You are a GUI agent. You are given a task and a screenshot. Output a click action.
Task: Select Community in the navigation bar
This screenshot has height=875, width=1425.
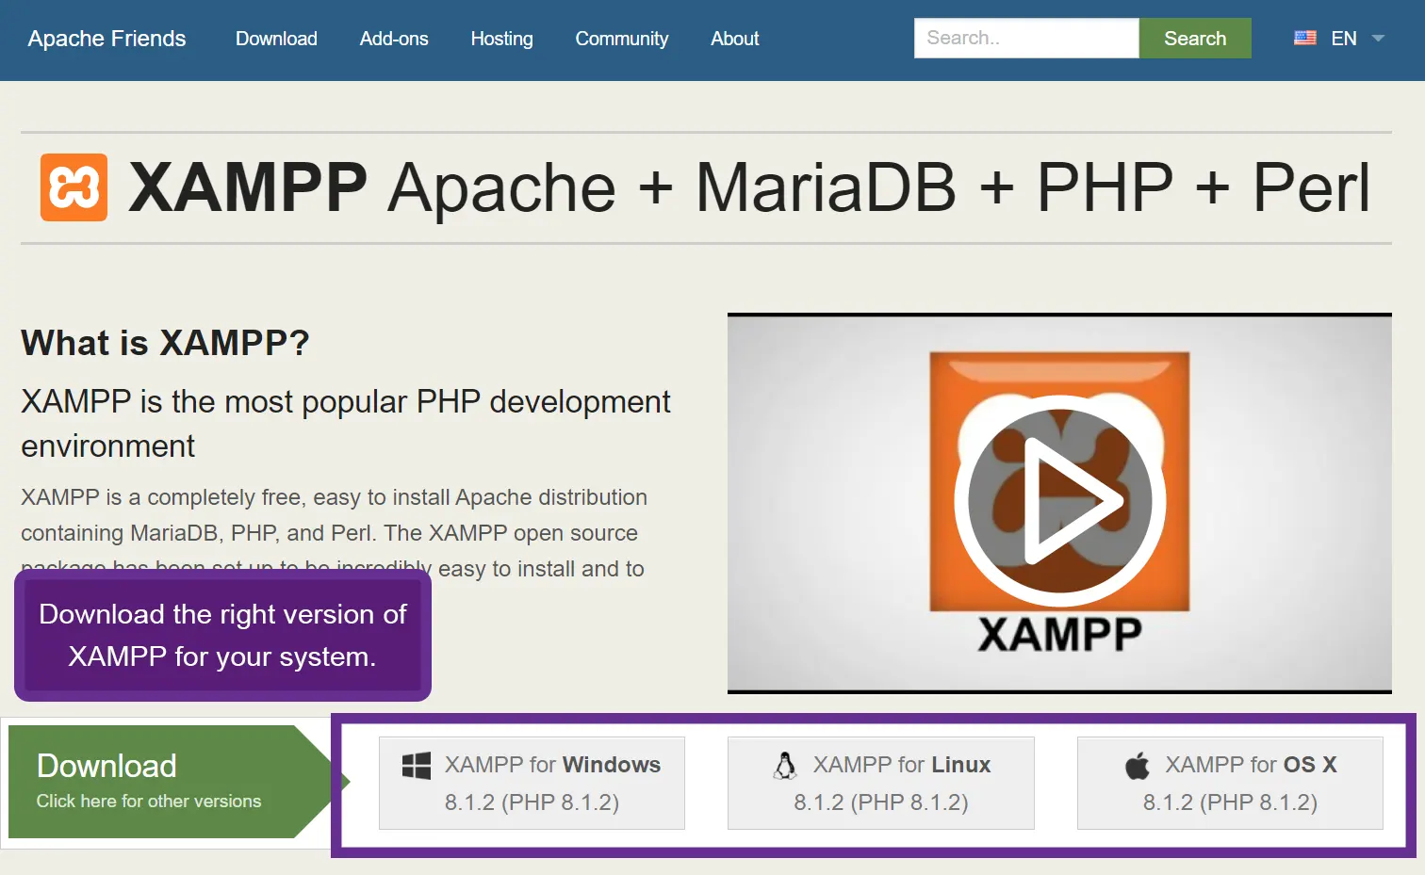tap(621, 39)
